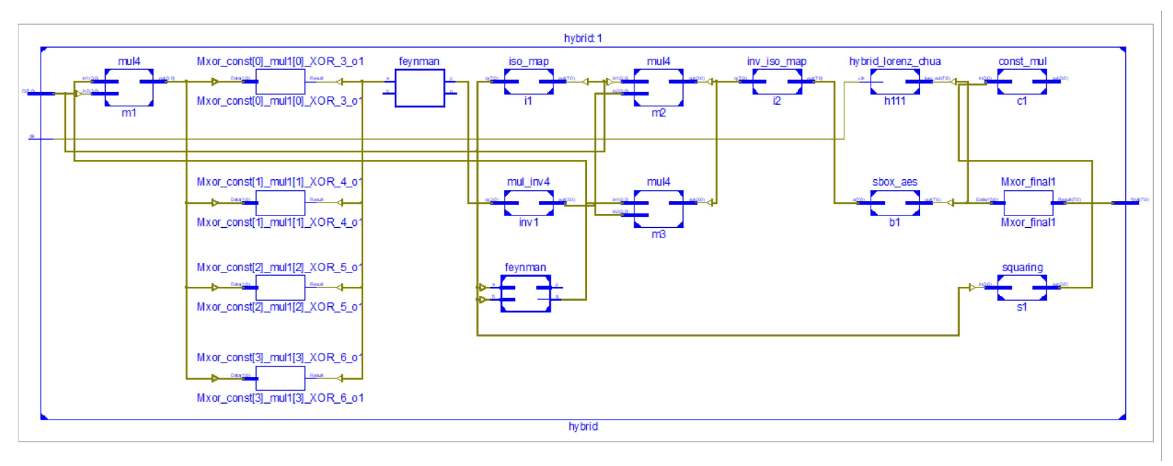The image size is (1173, 466).
Task: Select the iso_map i1 block
Action: pos(529,82)
